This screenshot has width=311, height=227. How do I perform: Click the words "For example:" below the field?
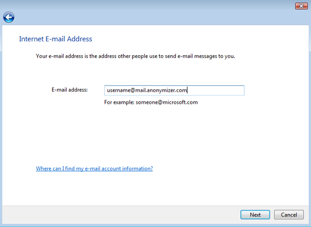point(119,102)
